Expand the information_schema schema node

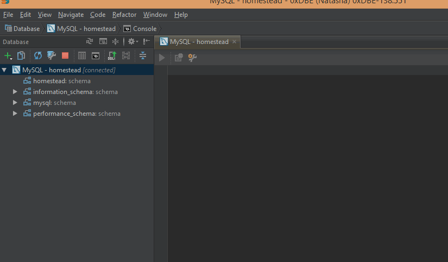click(x=15, y=92)
